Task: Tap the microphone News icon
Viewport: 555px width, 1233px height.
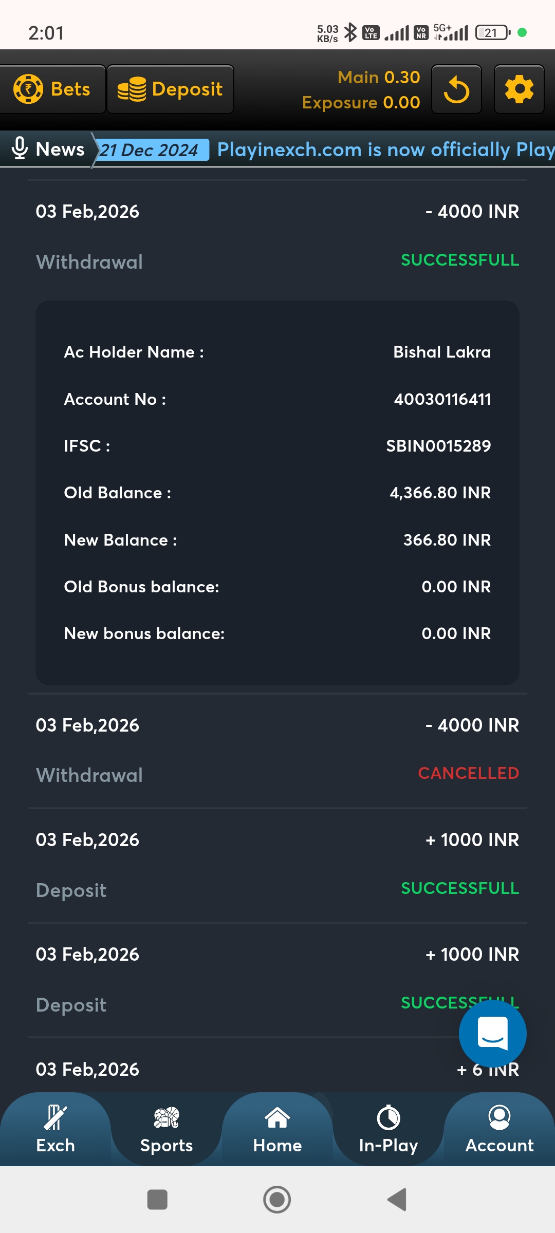Action: point(20,149)
